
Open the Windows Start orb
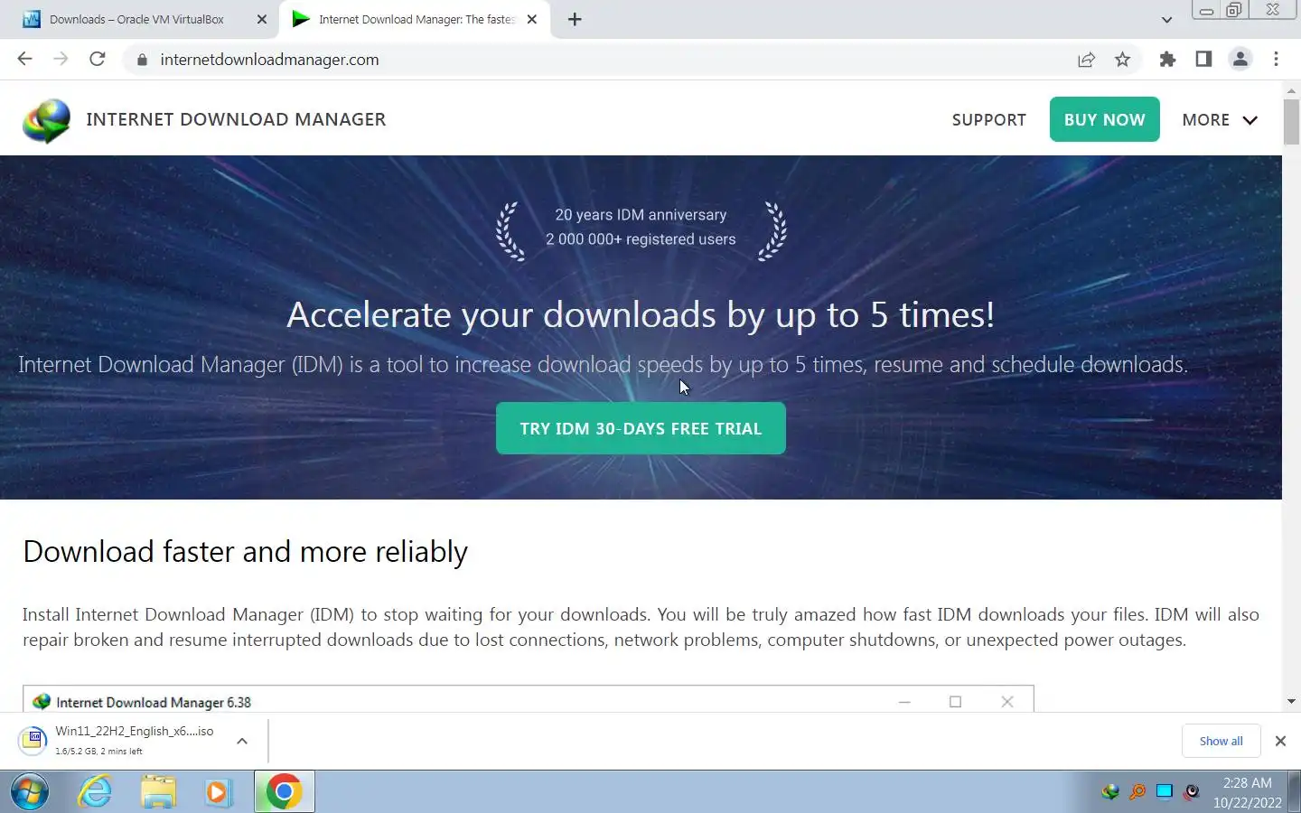[30, 792]
